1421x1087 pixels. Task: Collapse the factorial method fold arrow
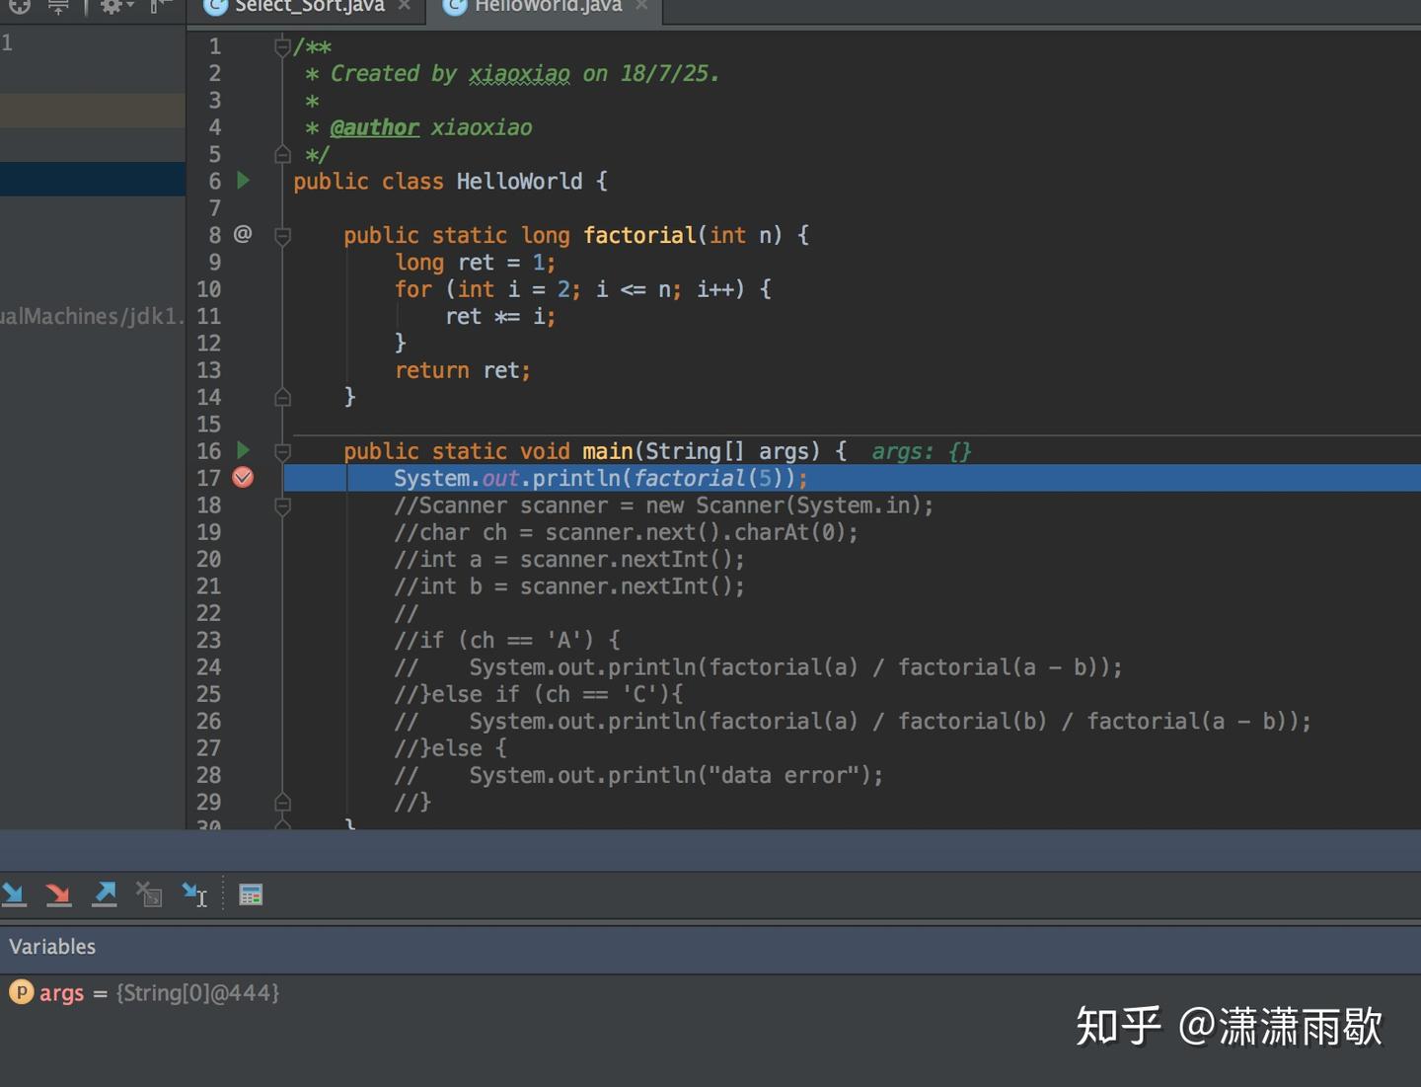(x=282, y=235)
